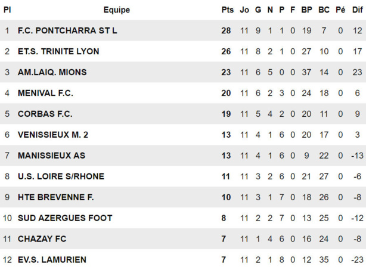
Task: Click the F.C. PONTCHARRA ST L team name
Action: [67, 30]
